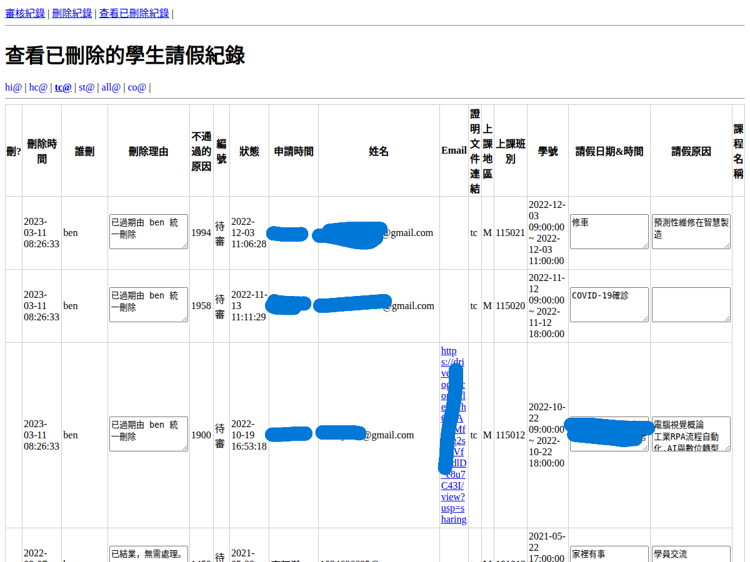Click the 課程名稱 column header
The image size is (750, 562).
739,151
